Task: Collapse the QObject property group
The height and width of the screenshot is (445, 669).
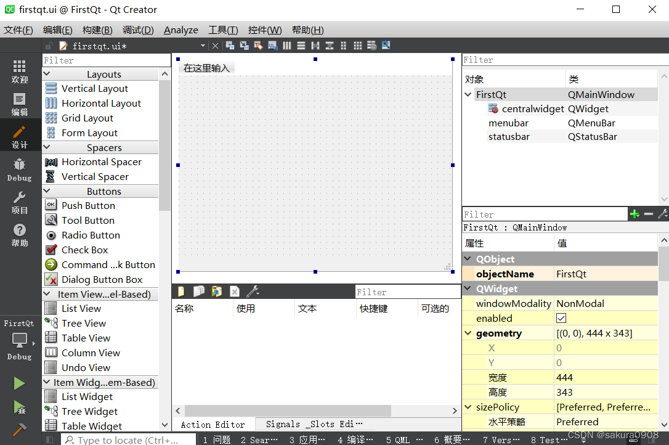Action: tap(468, 259)
